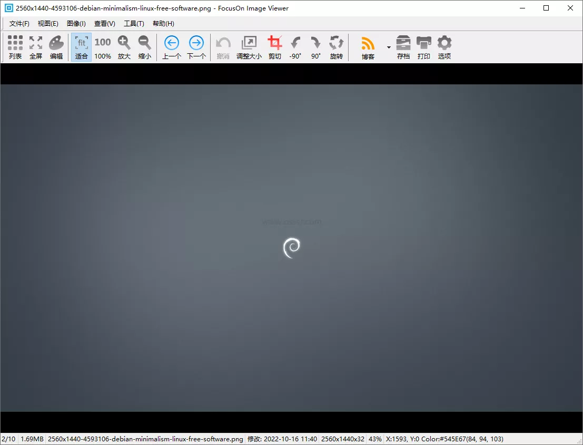Click the 43% zoom level in status bar
583x445 pixels.
coord(375,439)
